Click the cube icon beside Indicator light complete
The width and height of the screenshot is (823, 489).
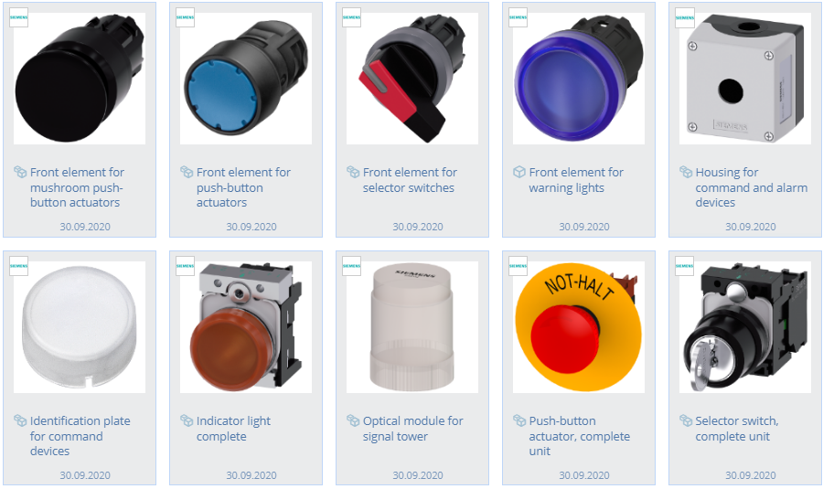[187, 420]
